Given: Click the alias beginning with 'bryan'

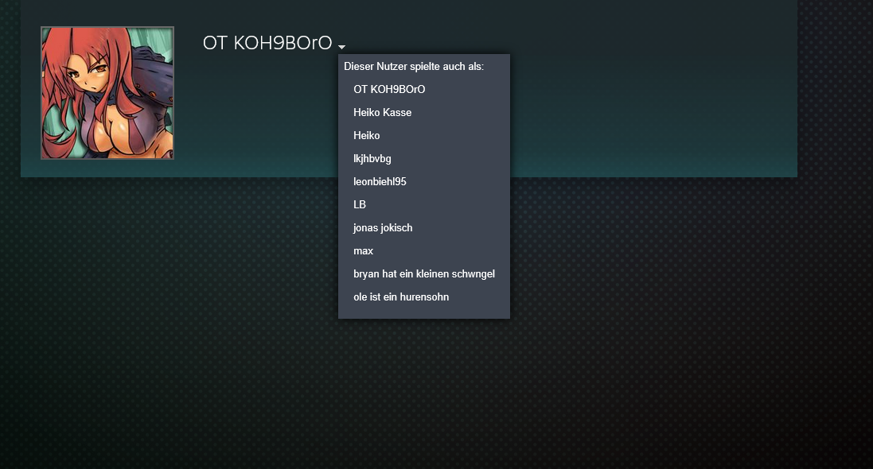Looking at the screenshot, I should pyautogui.click(x=424, y=273).
